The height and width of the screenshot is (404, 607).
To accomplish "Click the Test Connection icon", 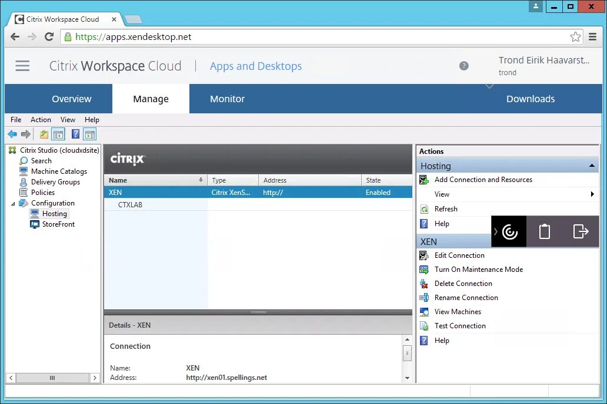I will pos(424,326).
